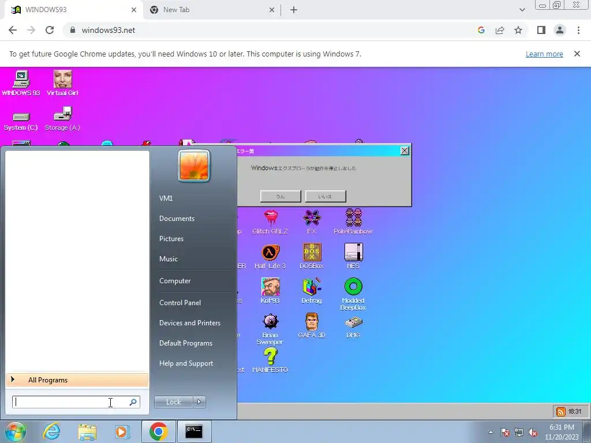591x443 pixels.
Task: Launch the Brian Sweeper icon
Action: [270, 329]
